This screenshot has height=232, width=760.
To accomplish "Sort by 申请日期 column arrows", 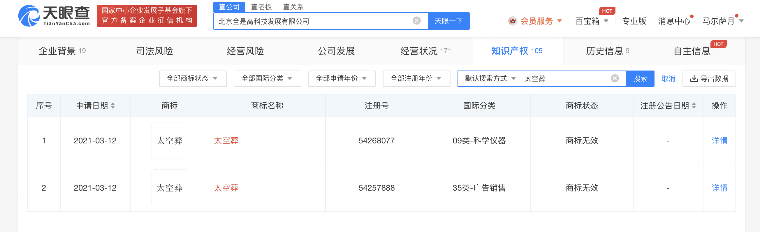I will point(113,106).
